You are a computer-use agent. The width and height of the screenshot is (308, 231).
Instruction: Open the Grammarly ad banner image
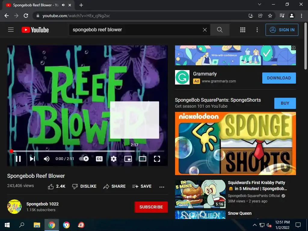point(235,55)
